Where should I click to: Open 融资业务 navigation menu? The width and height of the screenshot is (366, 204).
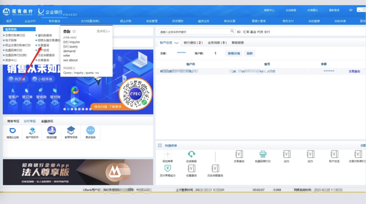[203, 21]
